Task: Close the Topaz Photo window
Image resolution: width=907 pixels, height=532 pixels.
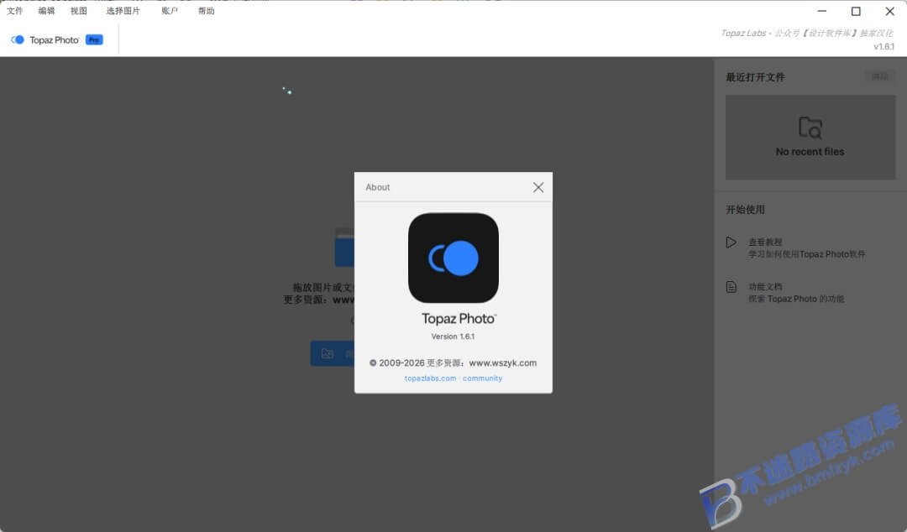Action: pyautogui.click(x=889, y=11)
